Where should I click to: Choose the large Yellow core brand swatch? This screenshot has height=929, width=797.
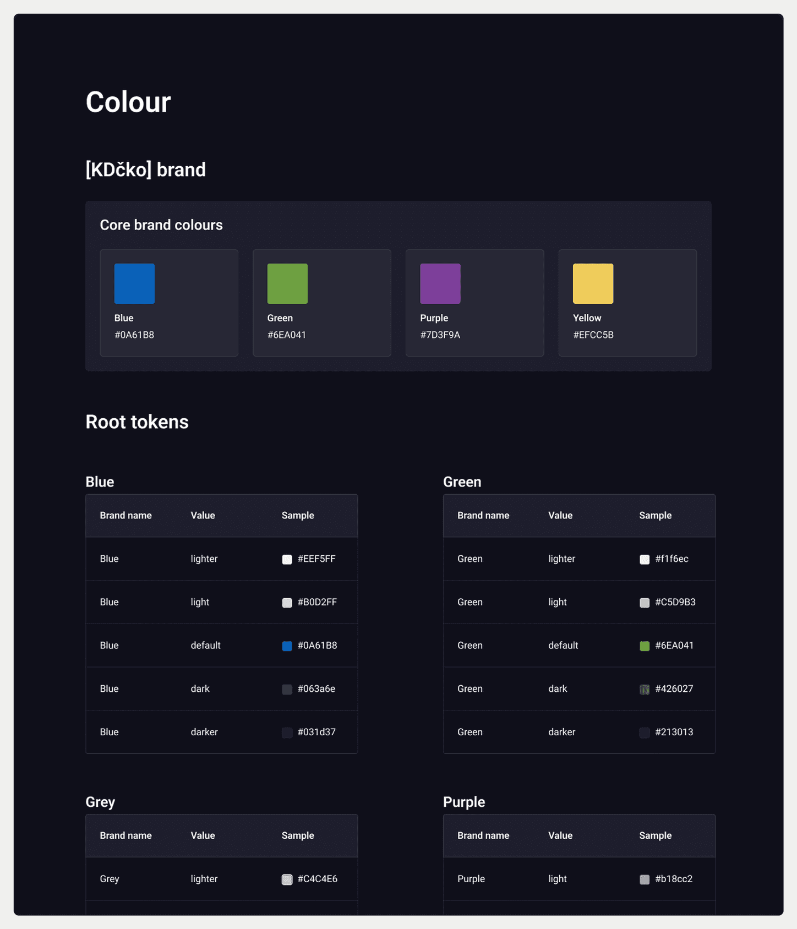593,283
